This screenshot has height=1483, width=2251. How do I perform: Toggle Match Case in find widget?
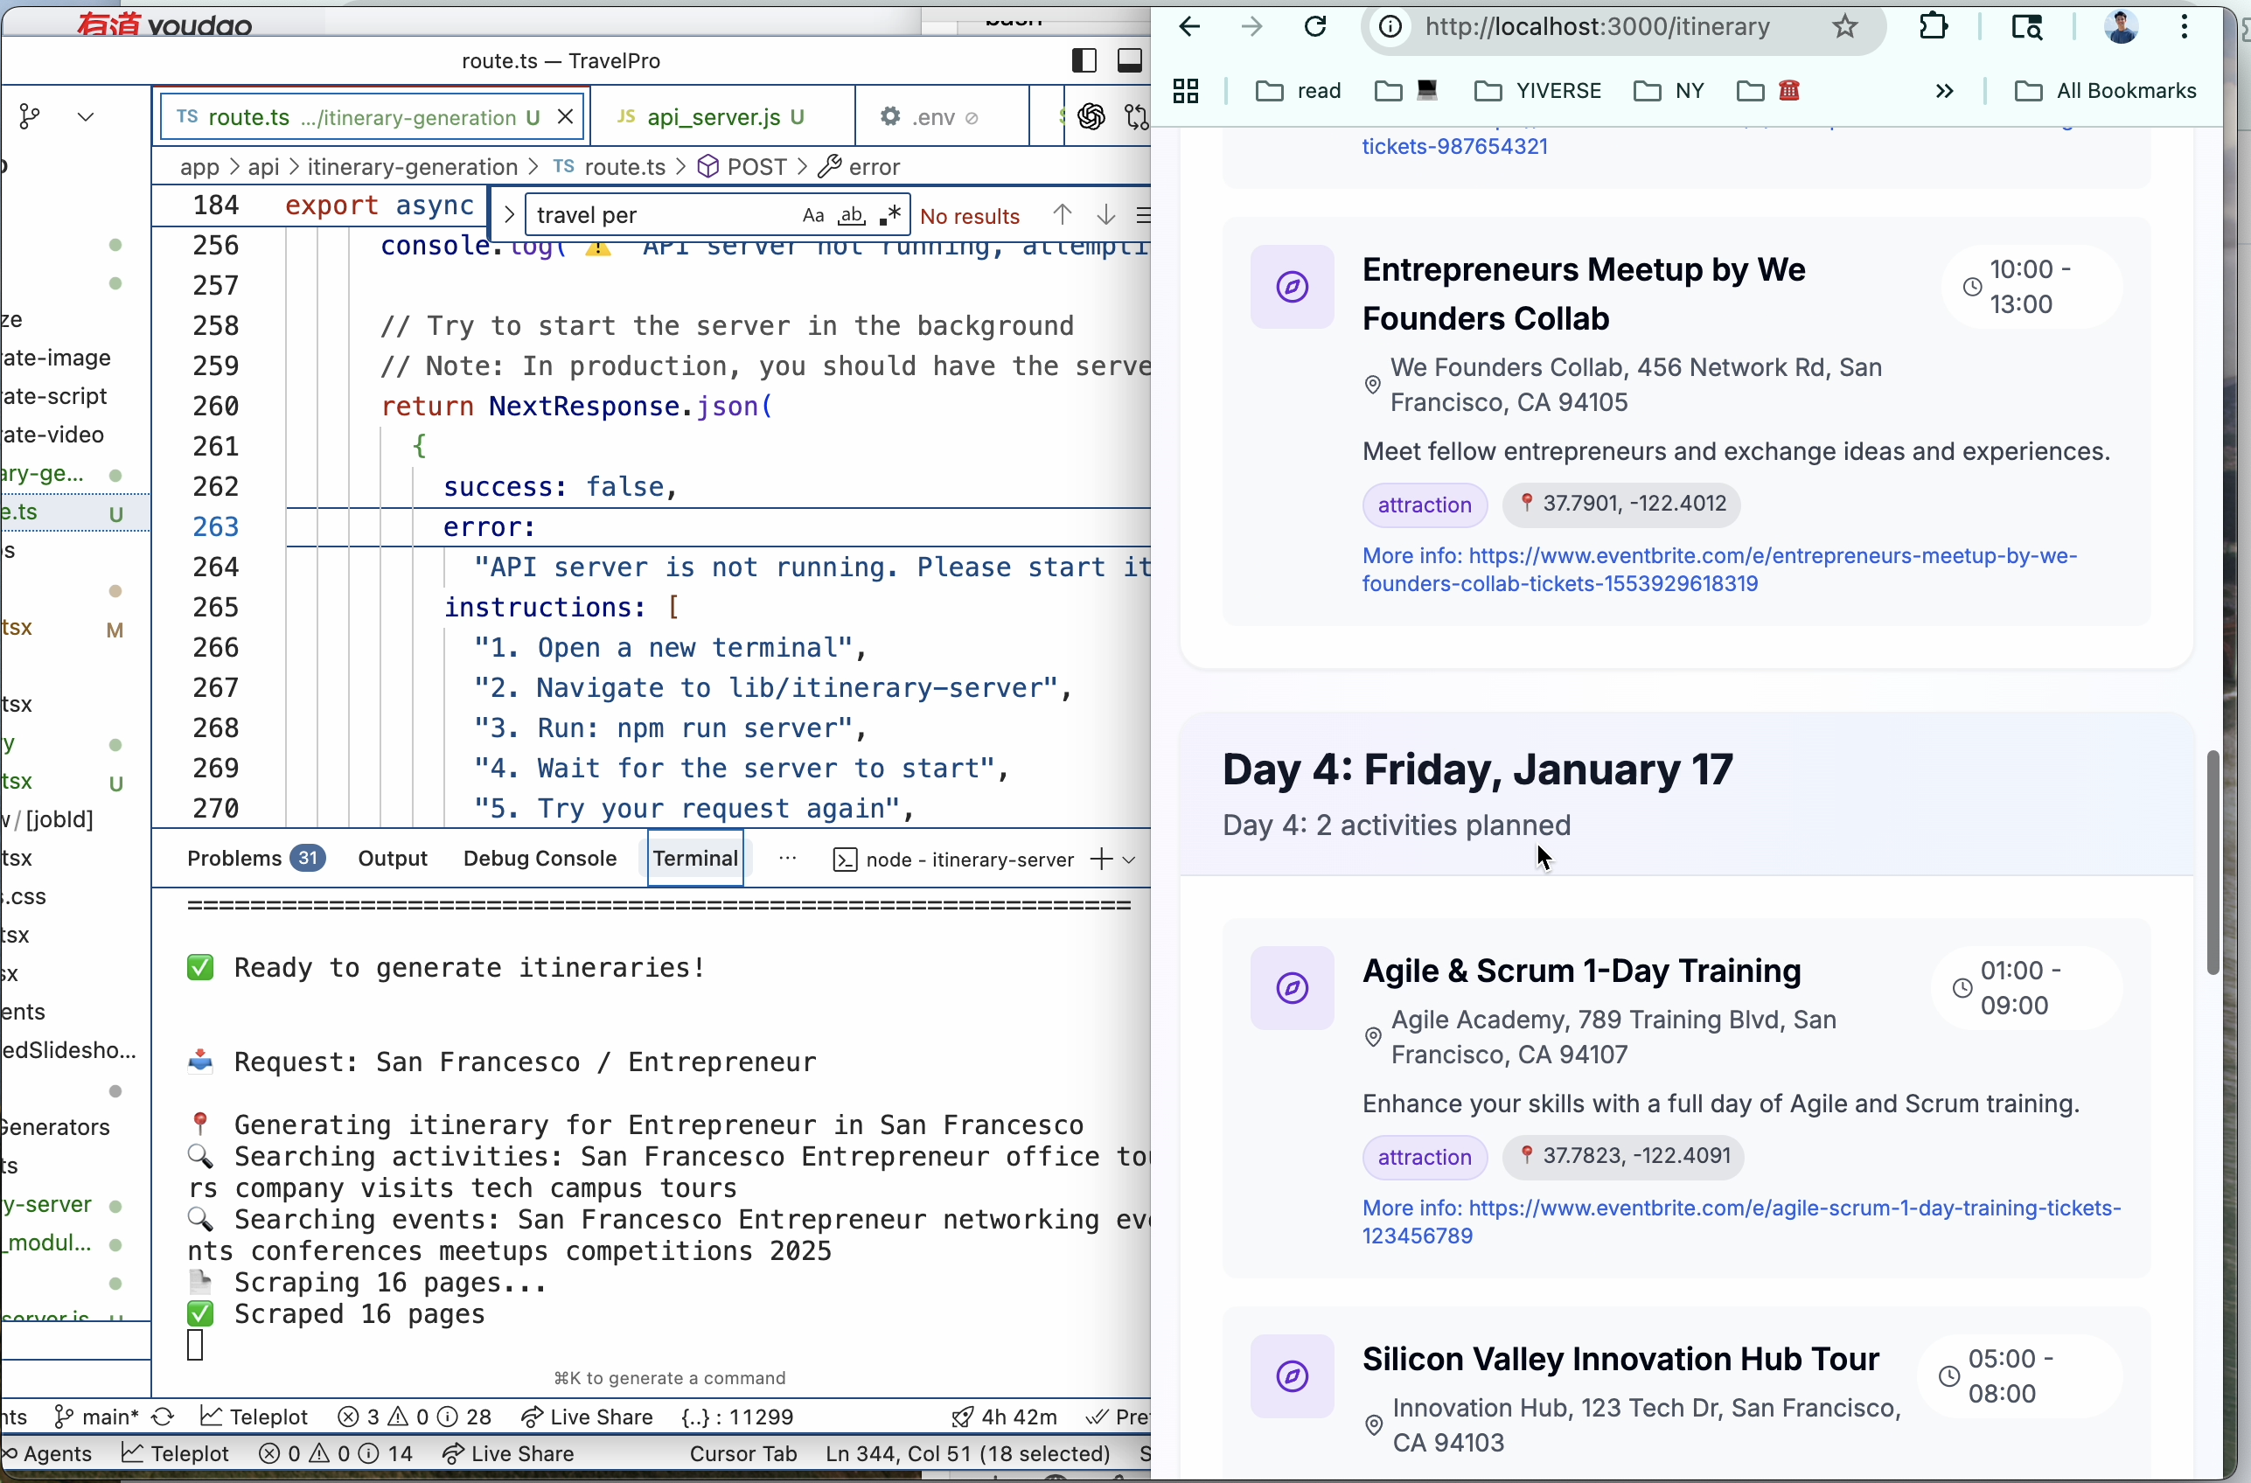coord(812,217)
